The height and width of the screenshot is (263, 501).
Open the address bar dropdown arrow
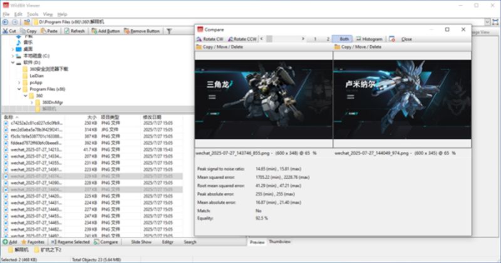point(488,22)
